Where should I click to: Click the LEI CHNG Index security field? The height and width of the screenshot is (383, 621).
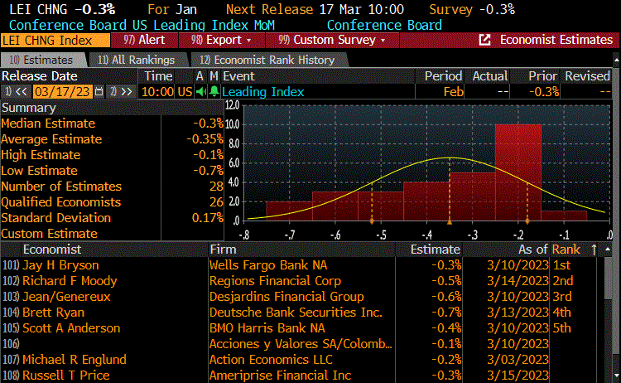tap(55, 41)
